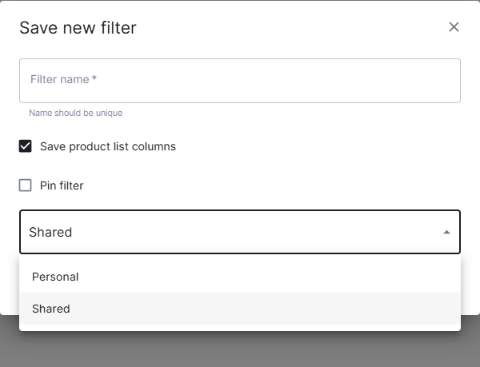Viewport: 480px width, 367px height.
Task: Enable the Pin filter checkbox
Action: pyautogui.click(x=26, y=185)
